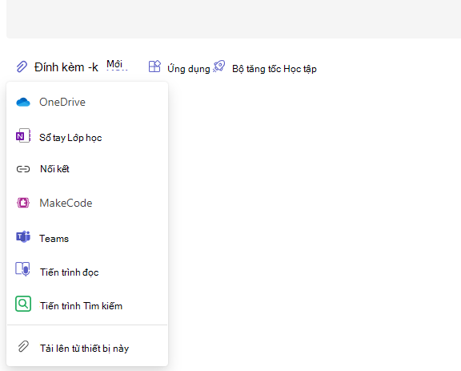Click the OneDrive cloud icon
Screen dimensions: 461x371
click(x=23, y=103)
